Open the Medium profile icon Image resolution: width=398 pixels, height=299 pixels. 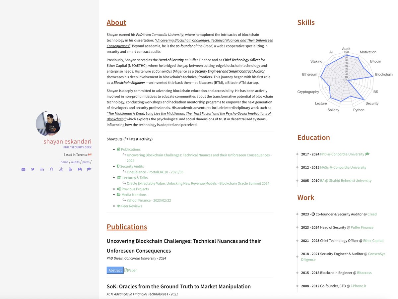pos(80,169)
